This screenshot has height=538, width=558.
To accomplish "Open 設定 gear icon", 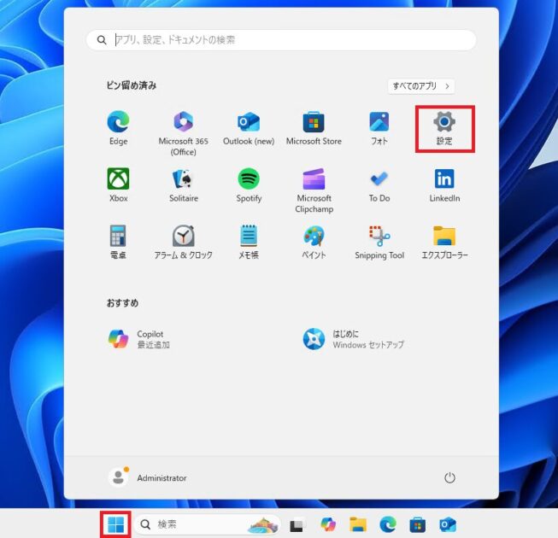I will click(x=444, y=121).
